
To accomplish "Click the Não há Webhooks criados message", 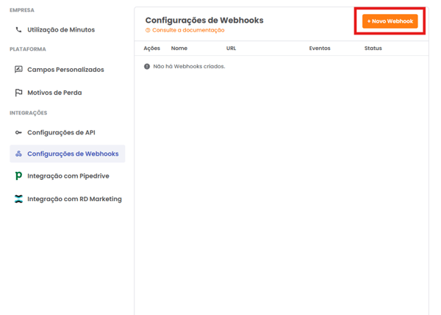I will pos(189,67).
